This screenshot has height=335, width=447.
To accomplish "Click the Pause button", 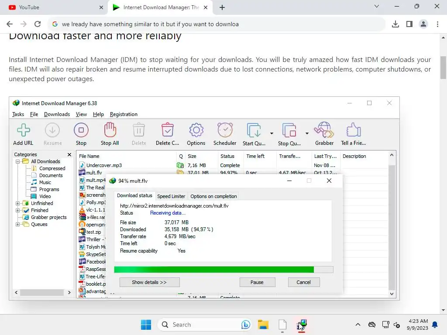I will [257, 282].
